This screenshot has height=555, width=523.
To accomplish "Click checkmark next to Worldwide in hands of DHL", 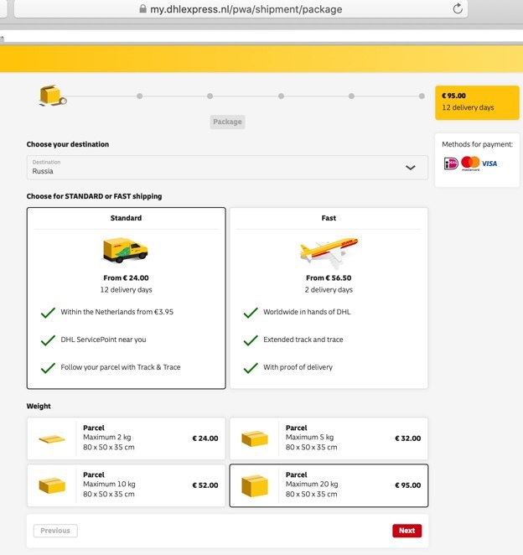I will click(251, 313).
